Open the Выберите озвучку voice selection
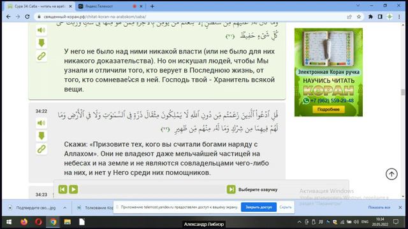The width and height of the screenshot is (408, 229). point(258,190)
